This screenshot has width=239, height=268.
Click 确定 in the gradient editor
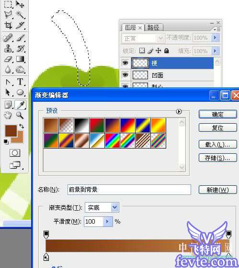click(218, 114)
